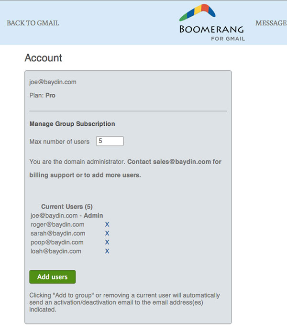Remove roger@baydin.com using its X icon
The width and height of the screenshot is (287, 333).
[x=107, y=224]
